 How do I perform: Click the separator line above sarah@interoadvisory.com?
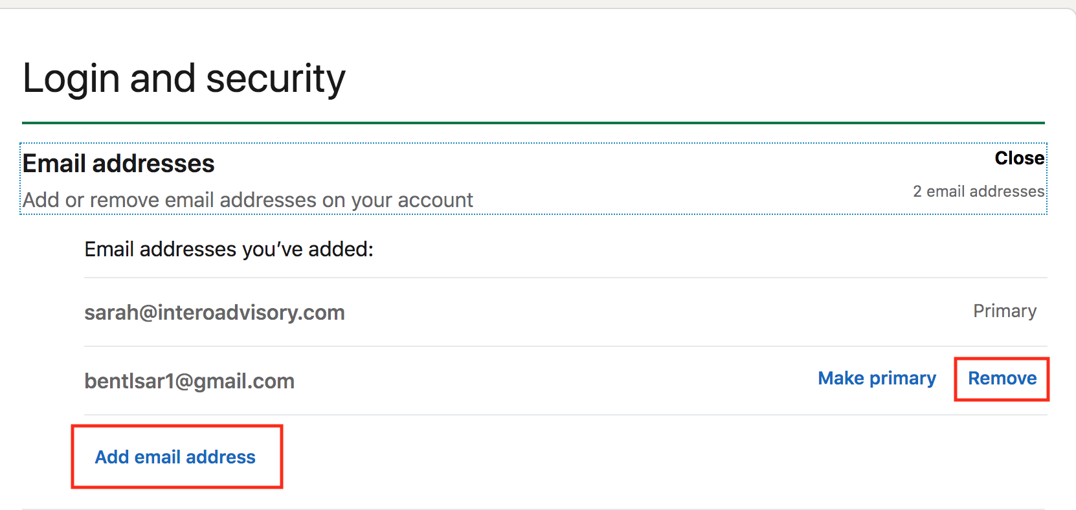(565, 278)
